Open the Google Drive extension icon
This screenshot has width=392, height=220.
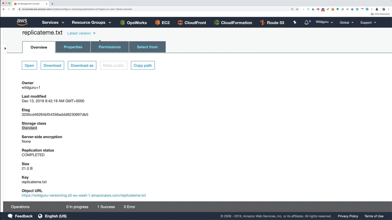313,9
